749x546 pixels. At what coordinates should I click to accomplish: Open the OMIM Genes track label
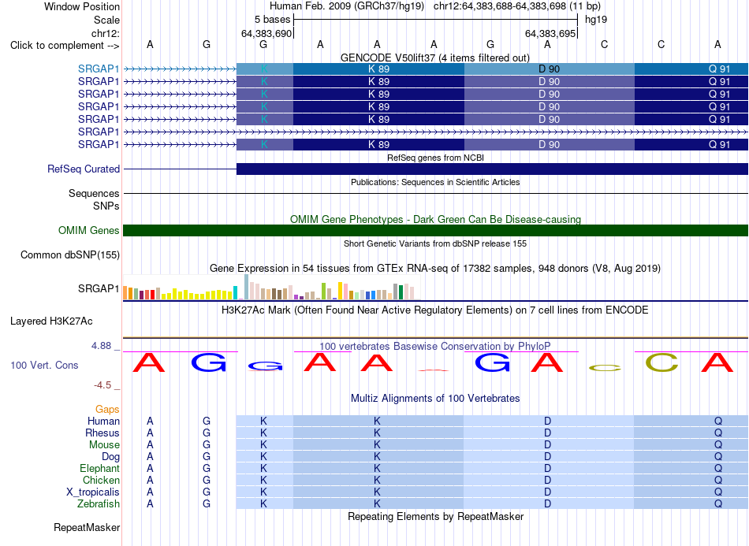[89, 231]
